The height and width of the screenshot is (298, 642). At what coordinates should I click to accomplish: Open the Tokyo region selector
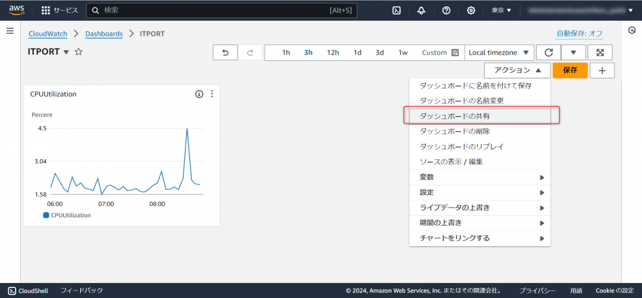coord(502,11)
